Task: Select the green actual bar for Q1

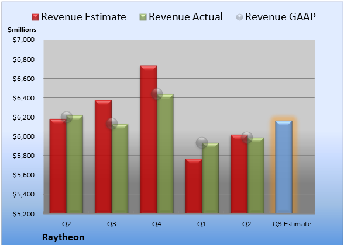Action: 211,178
